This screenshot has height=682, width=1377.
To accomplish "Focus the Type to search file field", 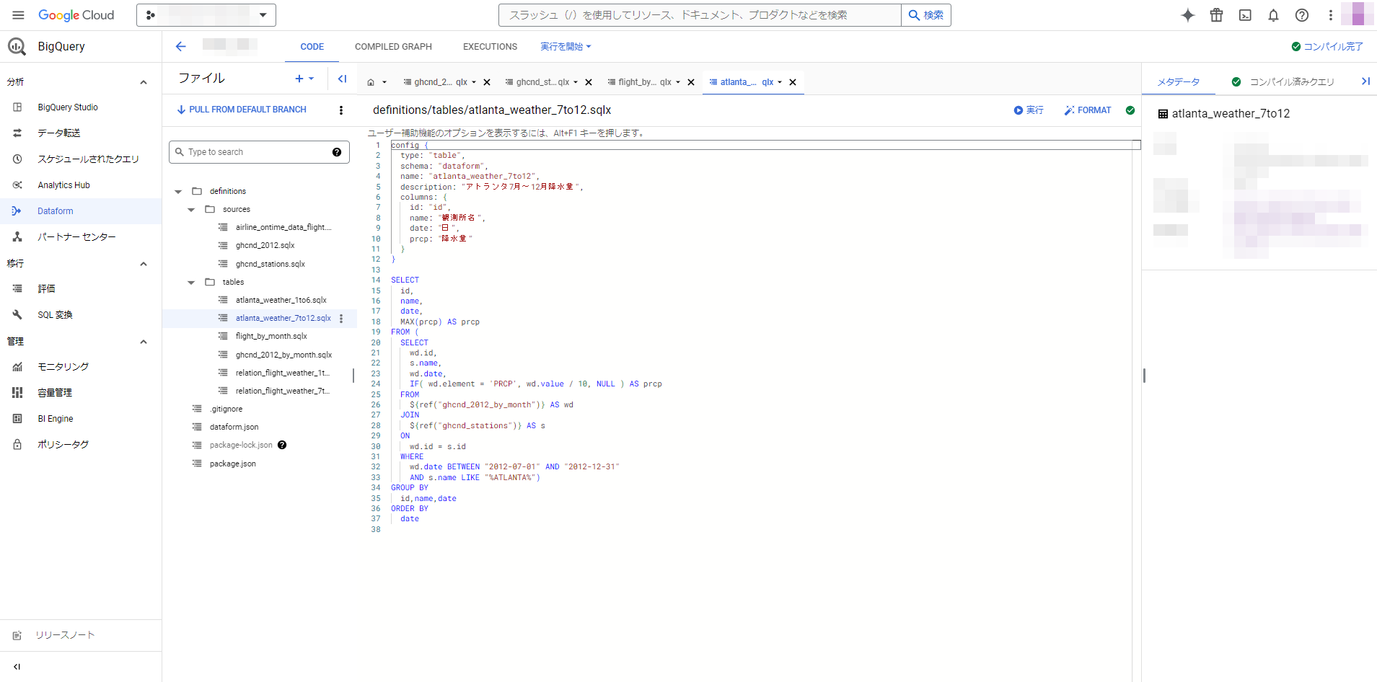I will click(x=259, y=152).
